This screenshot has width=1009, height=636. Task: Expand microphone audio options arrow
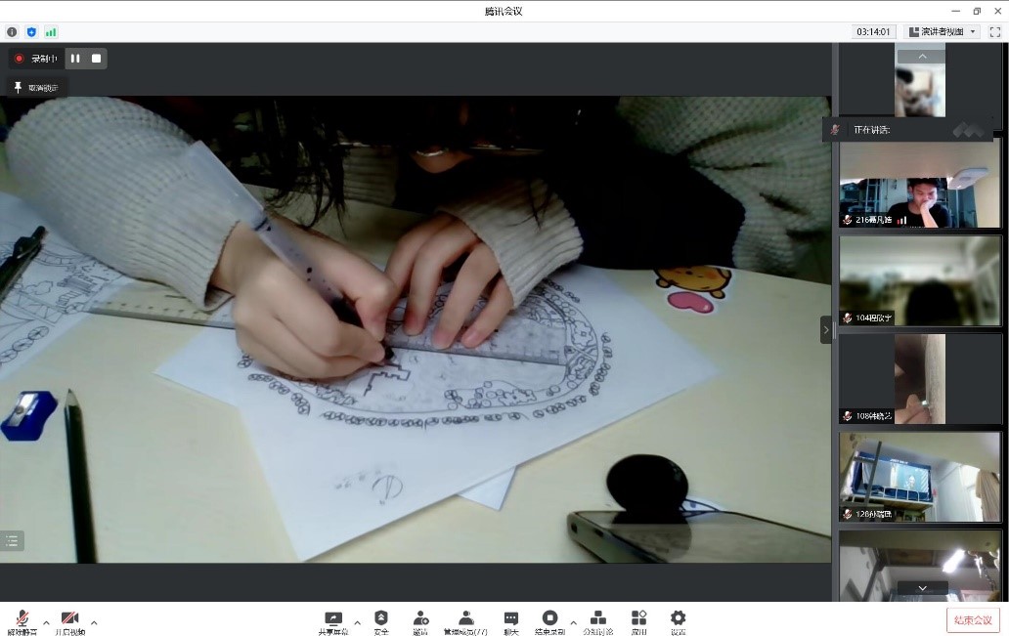point(46,622)
